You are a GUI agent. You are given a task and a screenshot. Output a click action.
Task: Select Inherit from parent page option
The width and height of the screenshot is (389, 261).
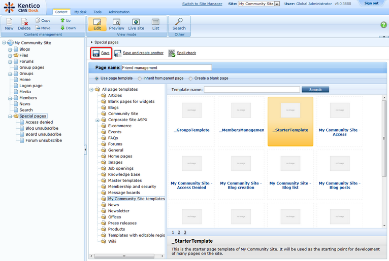point(140,79)
